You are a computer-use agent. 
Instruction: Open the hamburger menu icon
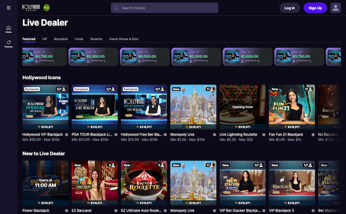point(9,8)
